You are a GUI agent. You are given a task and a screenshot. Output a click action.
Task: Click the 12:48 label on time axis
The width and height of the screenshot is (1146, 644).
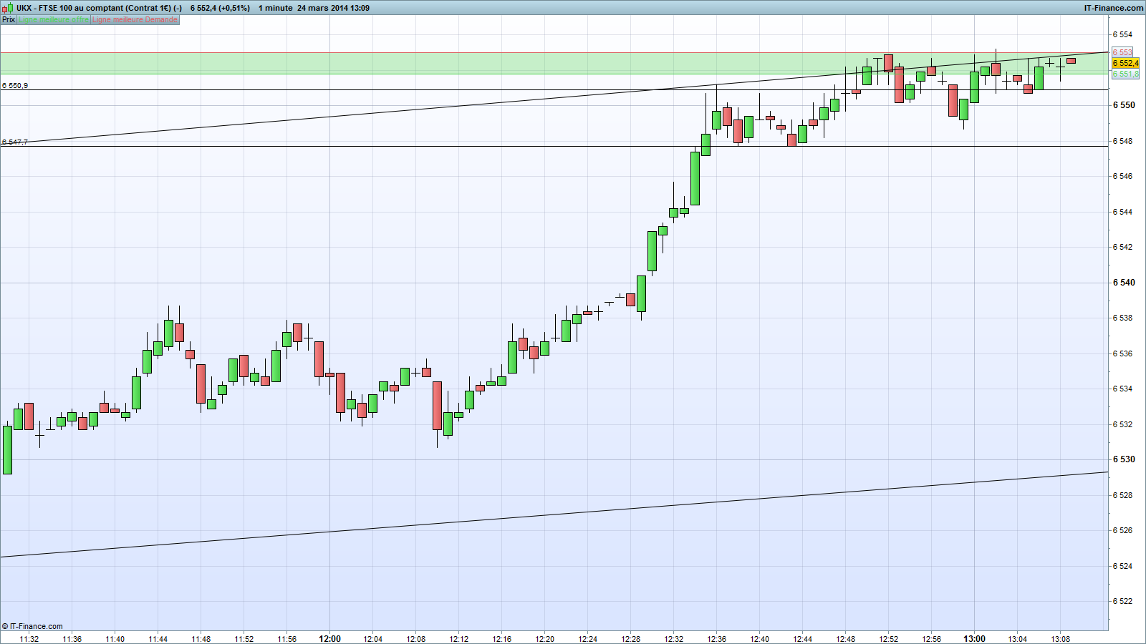click(846, 639)
